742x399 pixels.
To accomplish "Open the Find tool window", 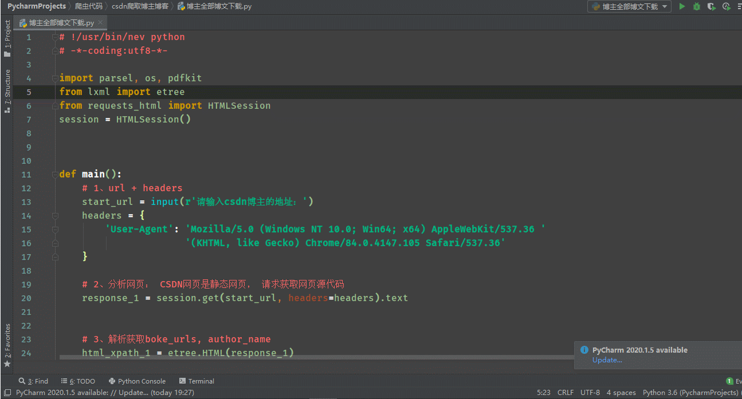I will (x=33, y=381).
